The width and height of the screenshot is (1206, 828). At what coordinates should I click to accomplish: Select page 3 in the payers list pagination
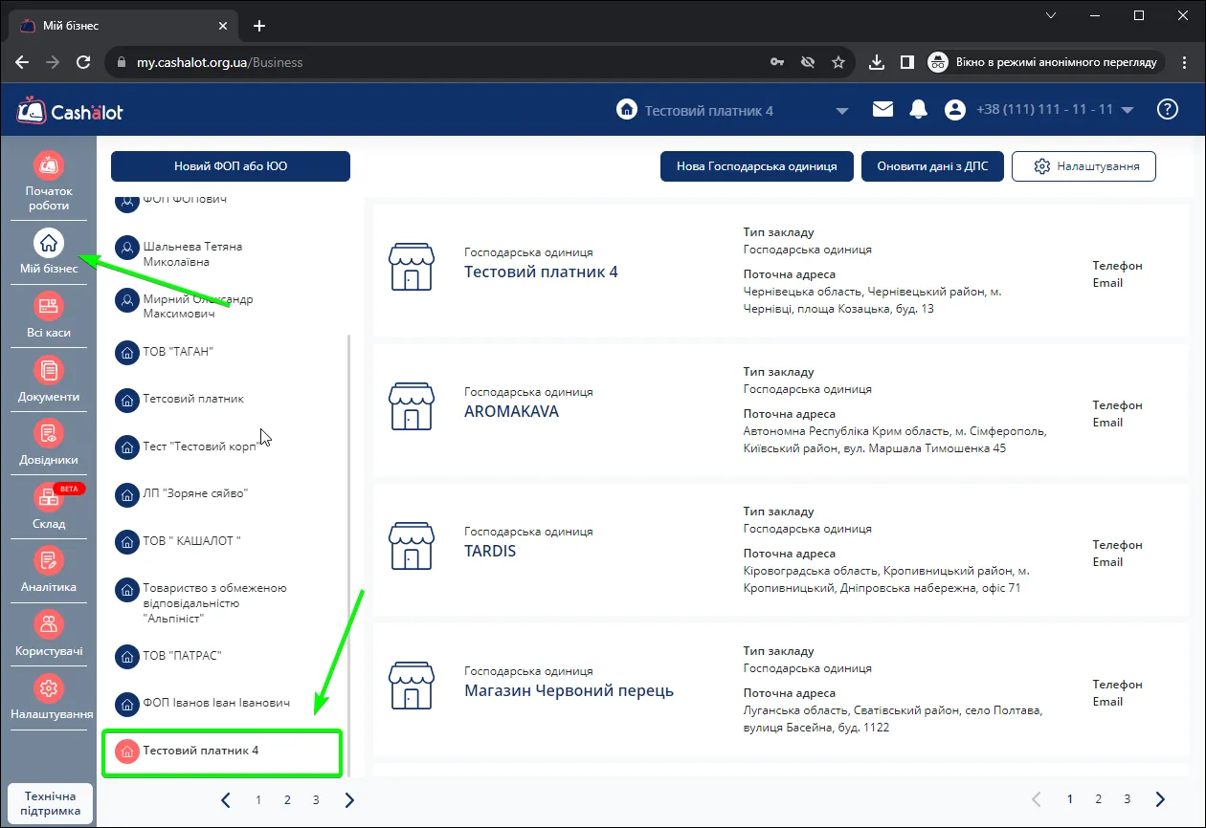pyautogui.click(x=316, y=800)
